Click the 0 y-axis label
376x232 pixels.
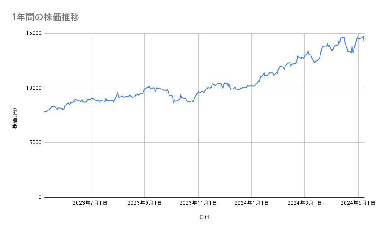click(39, 197)
